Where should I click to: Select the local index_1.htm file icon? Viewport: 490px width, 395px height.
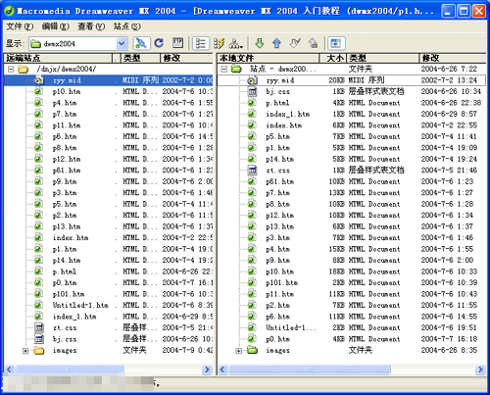[251, 115]
